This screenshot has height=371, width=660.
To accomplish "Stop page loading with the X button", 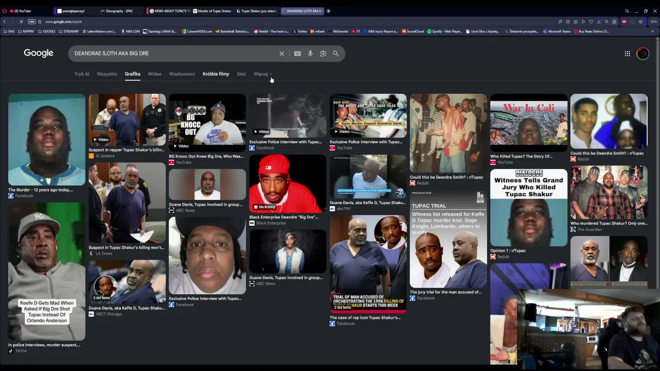I will pos(21,22).
